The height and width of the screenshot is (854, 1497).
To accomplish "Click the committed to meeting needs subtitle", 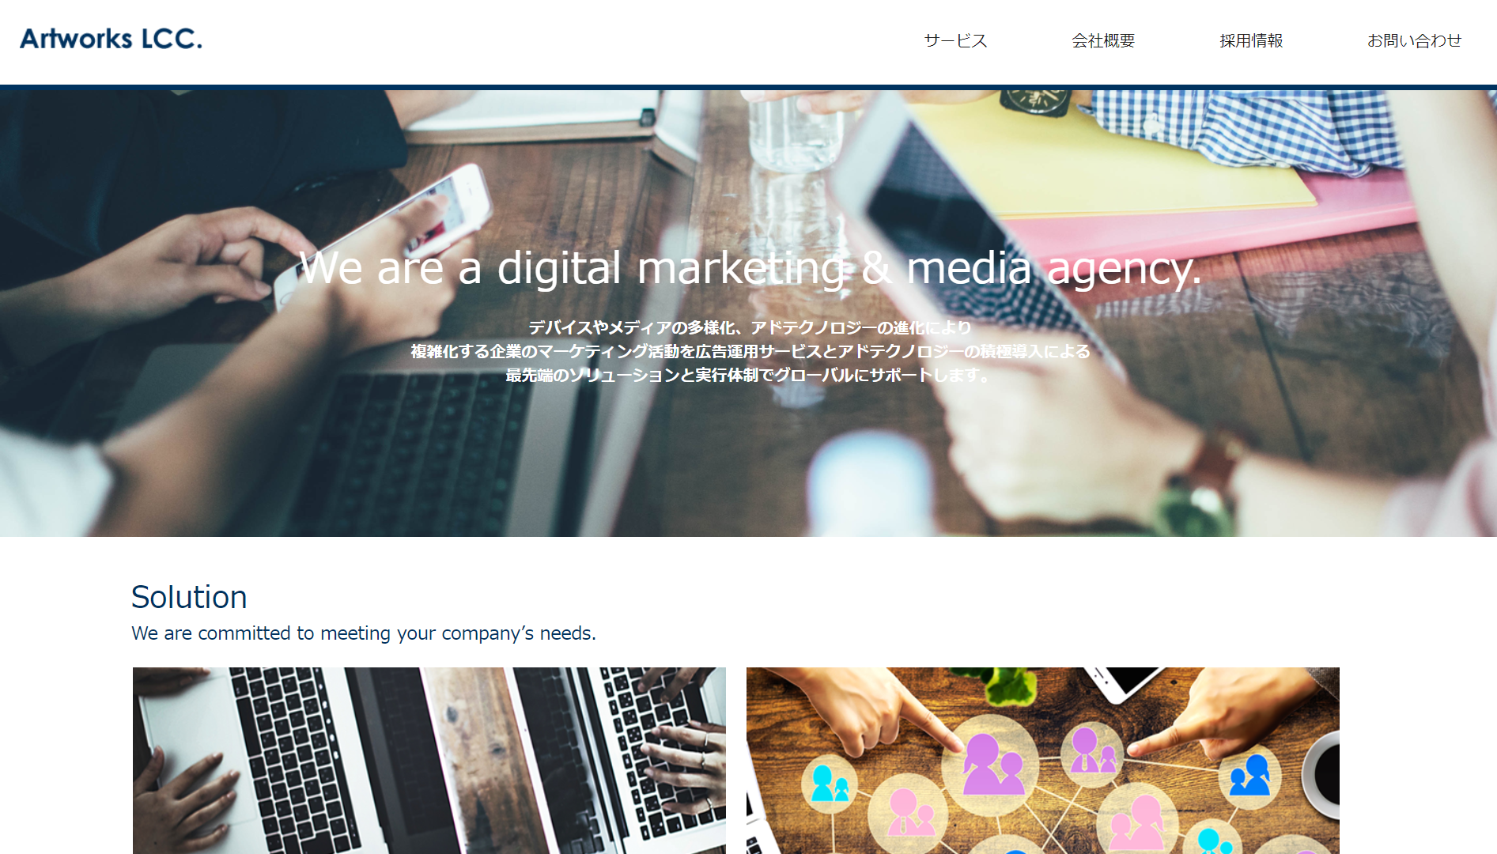I will tap(364, 633).
